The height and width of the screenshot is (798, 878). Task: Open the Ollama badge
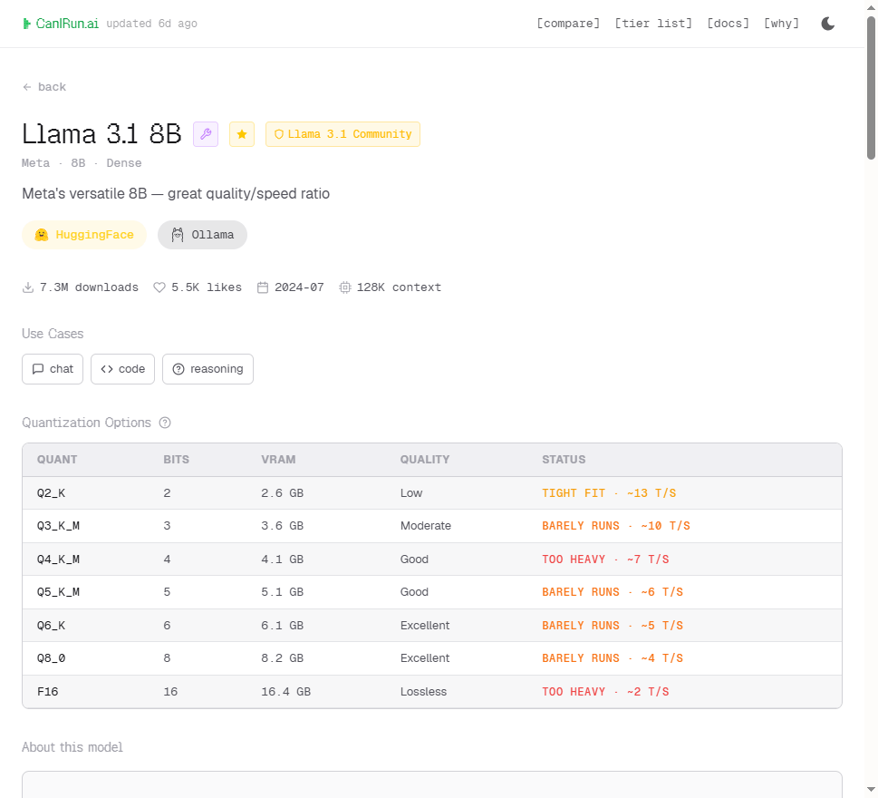click(x=202, y=234)
